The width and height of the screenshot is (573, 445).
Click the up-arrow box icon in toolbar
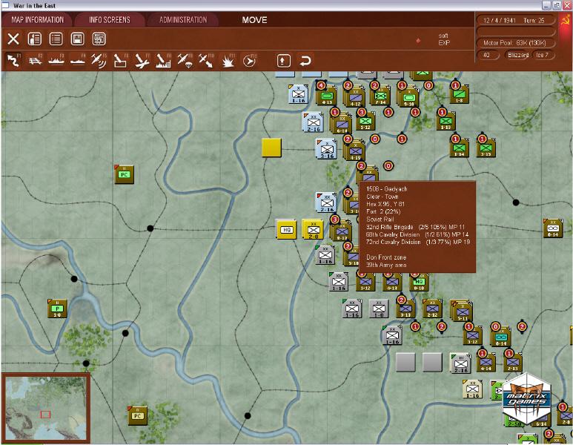point(283,61)
